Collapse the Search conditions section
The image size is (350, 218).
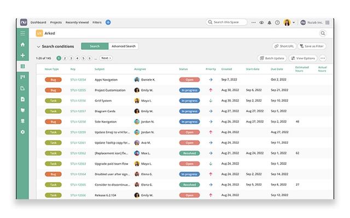click(x=38, y=46)
